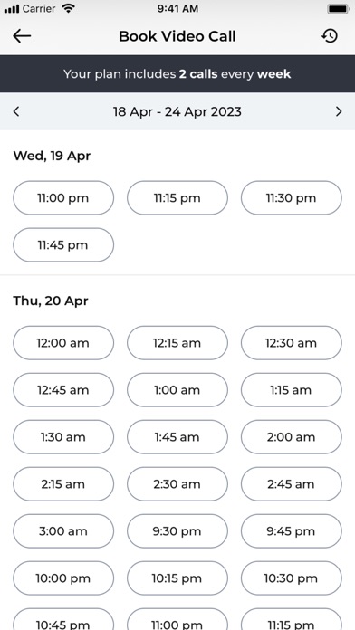Book the 12:00 am slot on Thursday
The width and height of the screenshot is (355, 630).
click(x=63, y=343)
